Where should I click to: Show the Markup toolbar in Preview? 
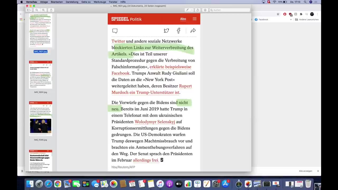(x=205, y=10)
